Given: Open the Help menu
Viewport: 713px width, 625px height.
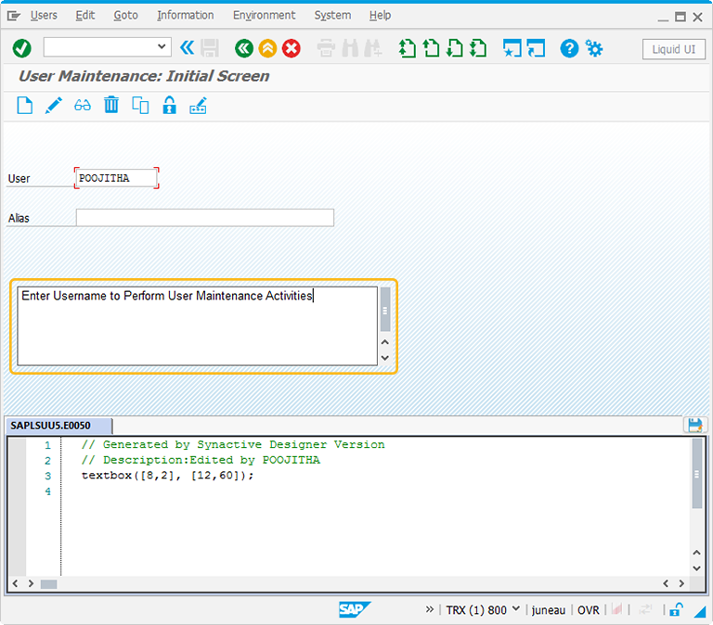Looking at the screenshot, I should 380,16.
